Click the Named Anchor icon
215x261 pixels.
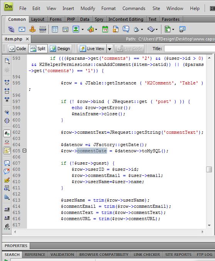pos(32,29)
